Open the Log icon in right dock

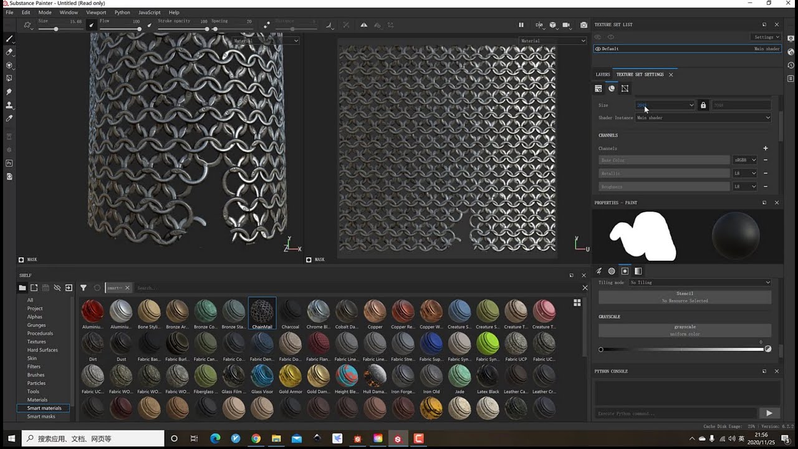(x=791, y=79)
